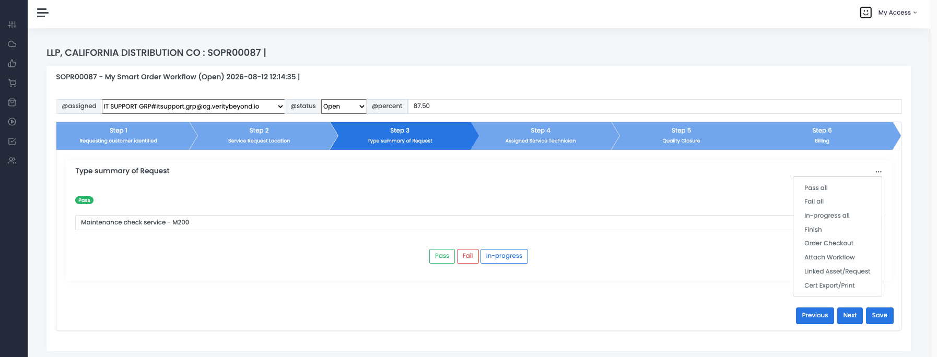Image resolution: width=937 pixels, height=357 pixels.
Task: Click the smiley avatar icon
Action: pyautogui.click(x=865, y=13)
